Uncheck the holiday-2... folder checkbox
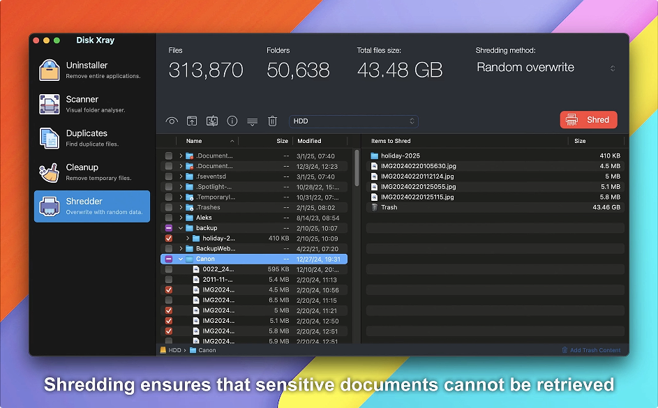658x408 pixels. [x=169, y=239]
